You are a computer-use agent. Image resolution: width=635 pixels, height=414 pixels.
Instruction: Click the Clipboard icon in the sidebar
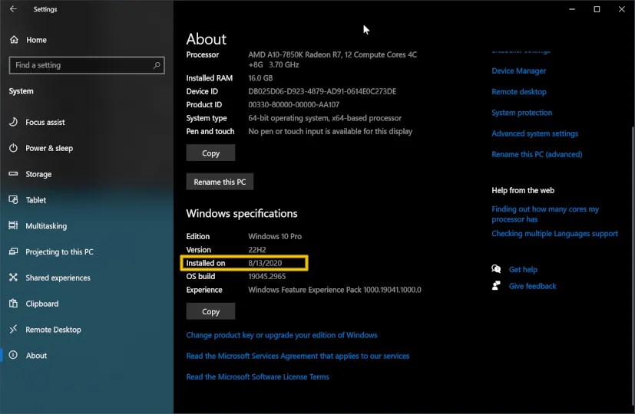tap(13, 304)
